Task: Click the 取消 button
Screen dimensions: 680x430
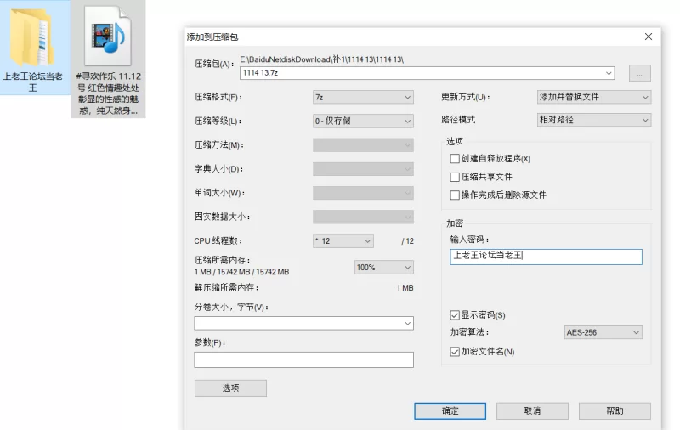Action: coord(533,411)
